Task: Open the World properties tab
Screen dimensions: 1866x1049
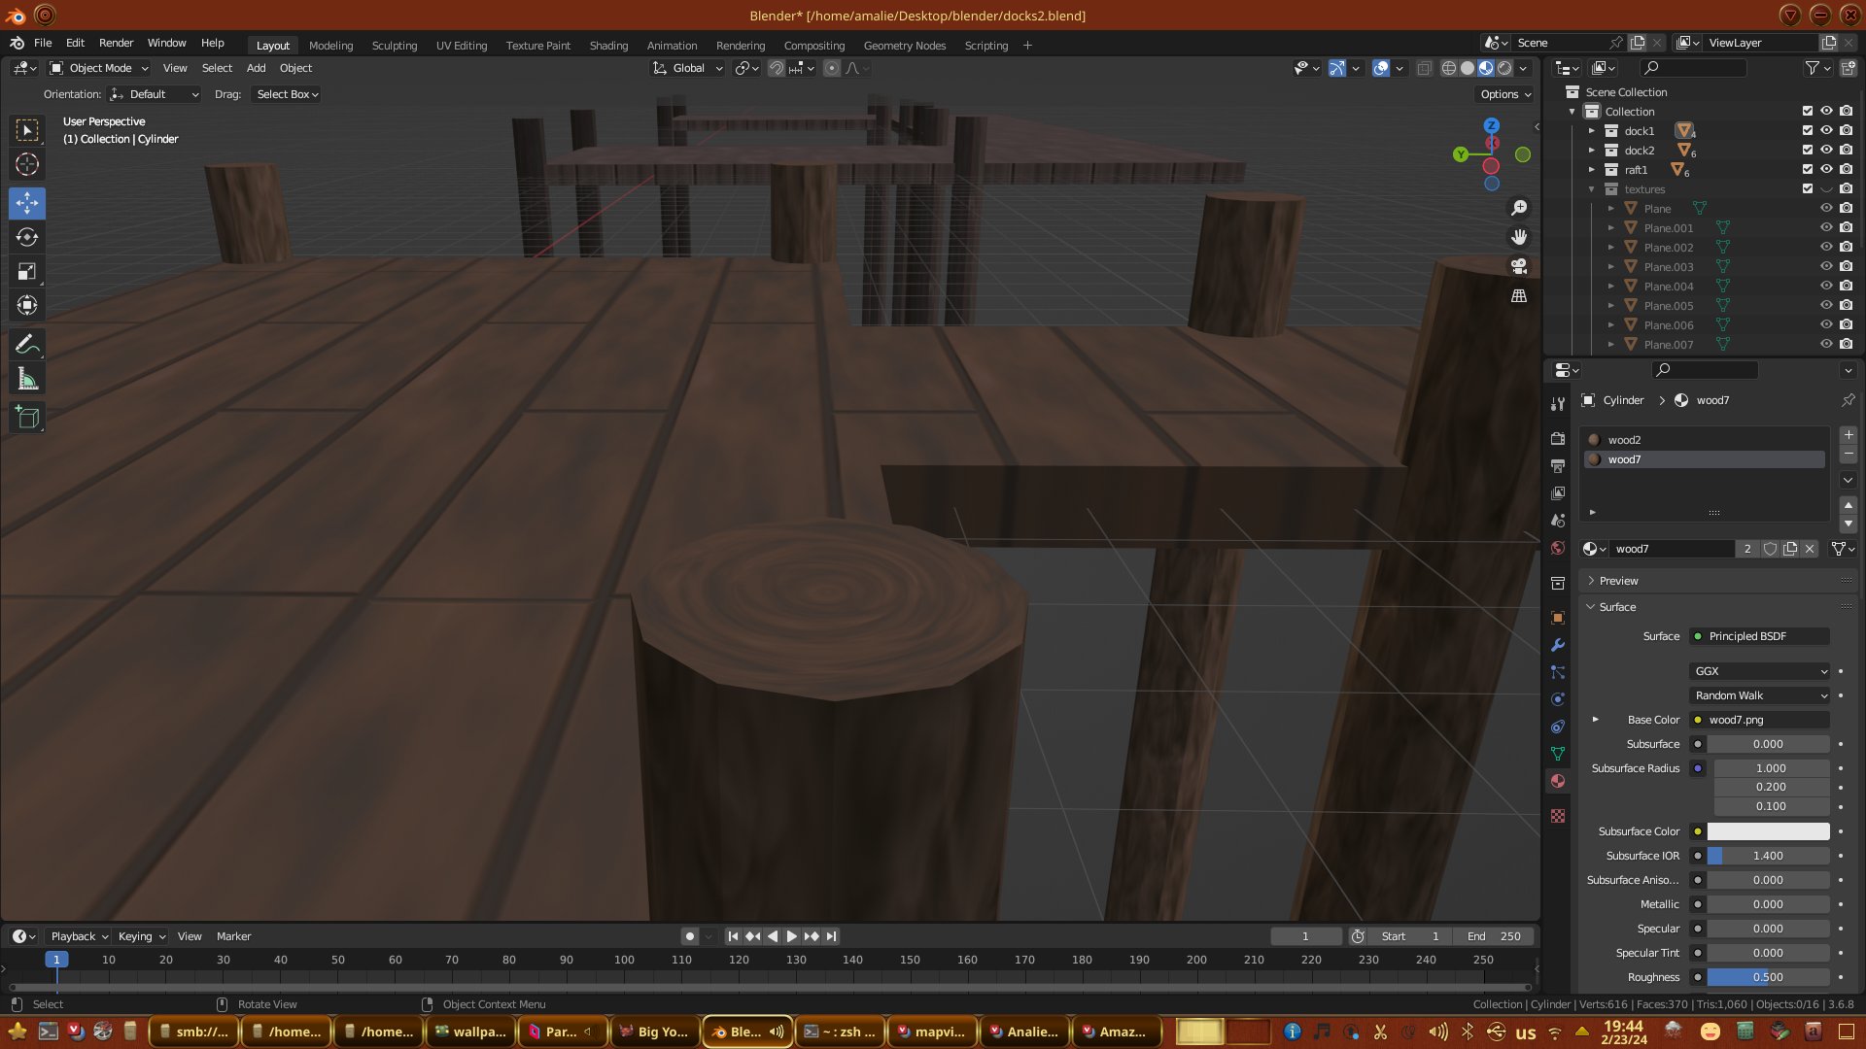Action: coord(1558,548)
